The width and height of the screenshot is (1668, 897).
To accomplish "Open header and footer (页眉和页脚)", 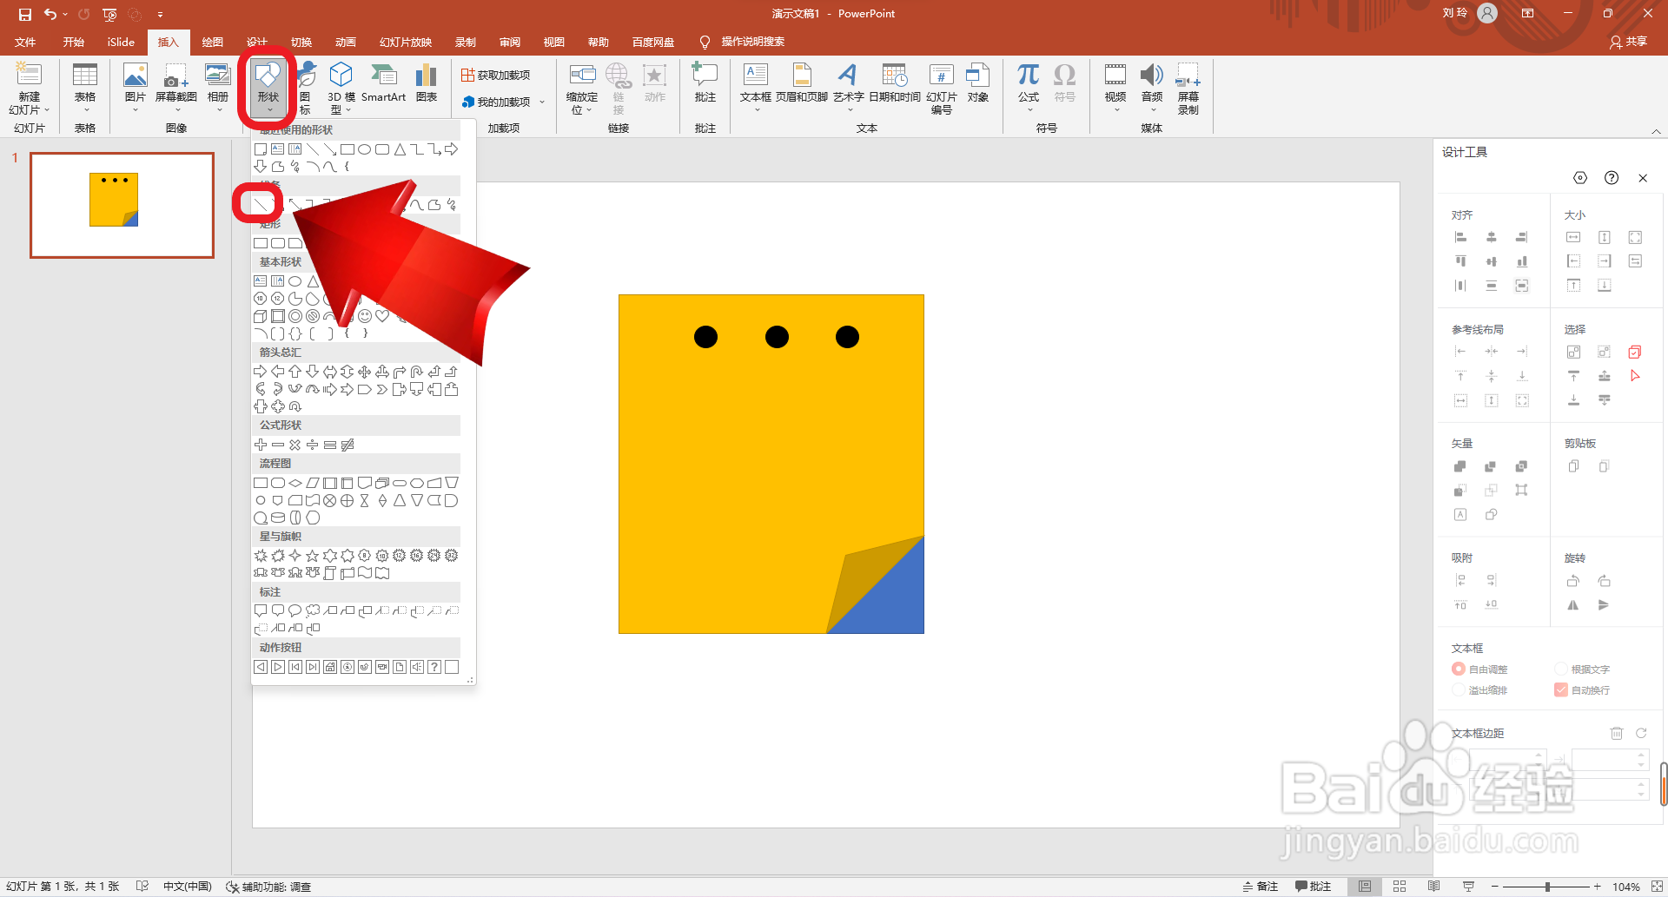I will point(802,85).
